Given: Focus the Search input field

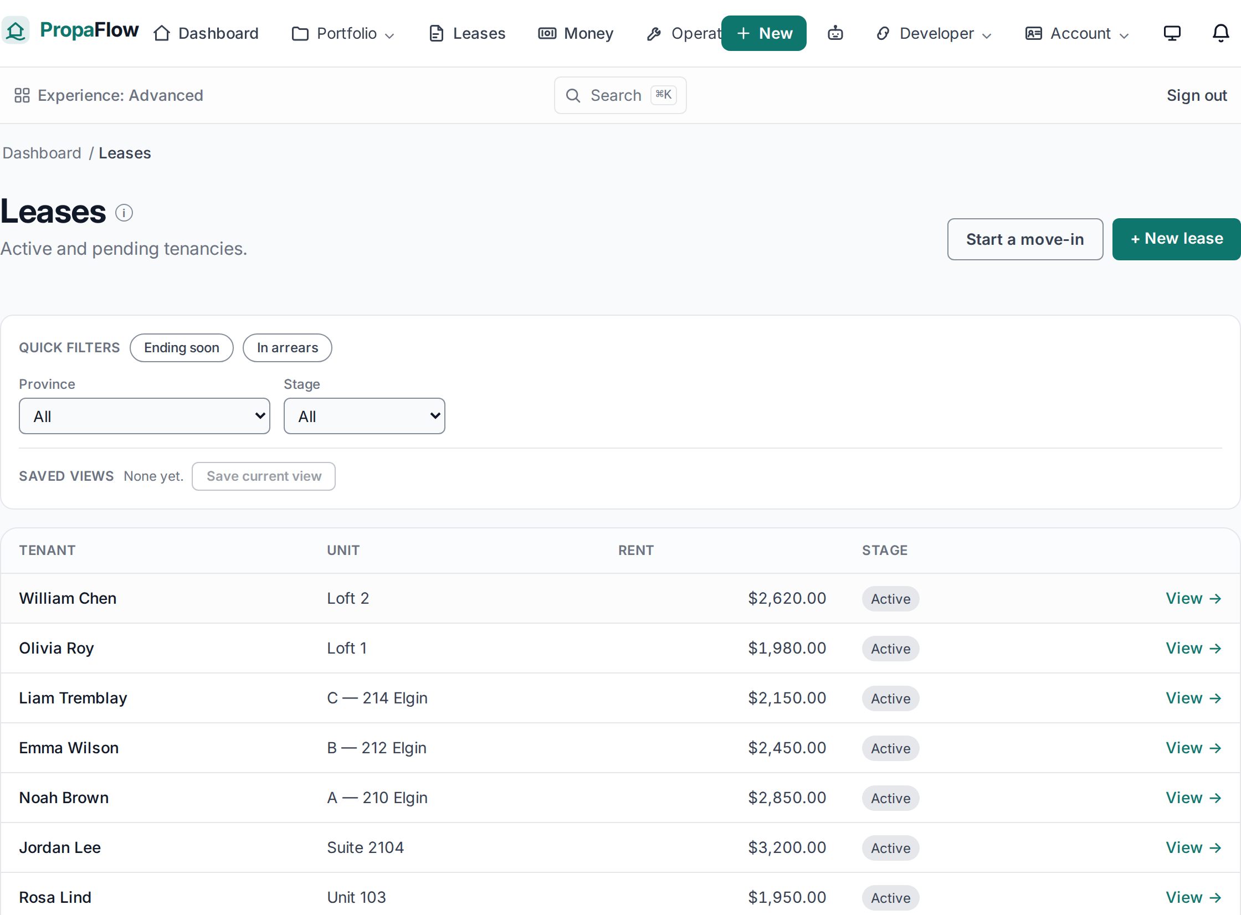Looking at the screenshot, I should 620,95.
